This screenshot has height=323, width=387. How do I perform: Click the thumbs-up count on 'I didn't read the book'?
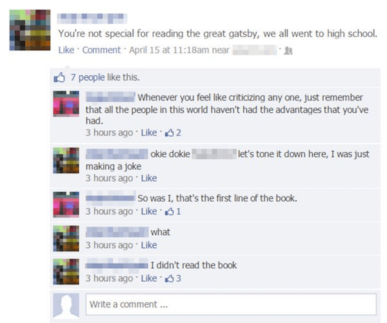(x=173, y=279)
